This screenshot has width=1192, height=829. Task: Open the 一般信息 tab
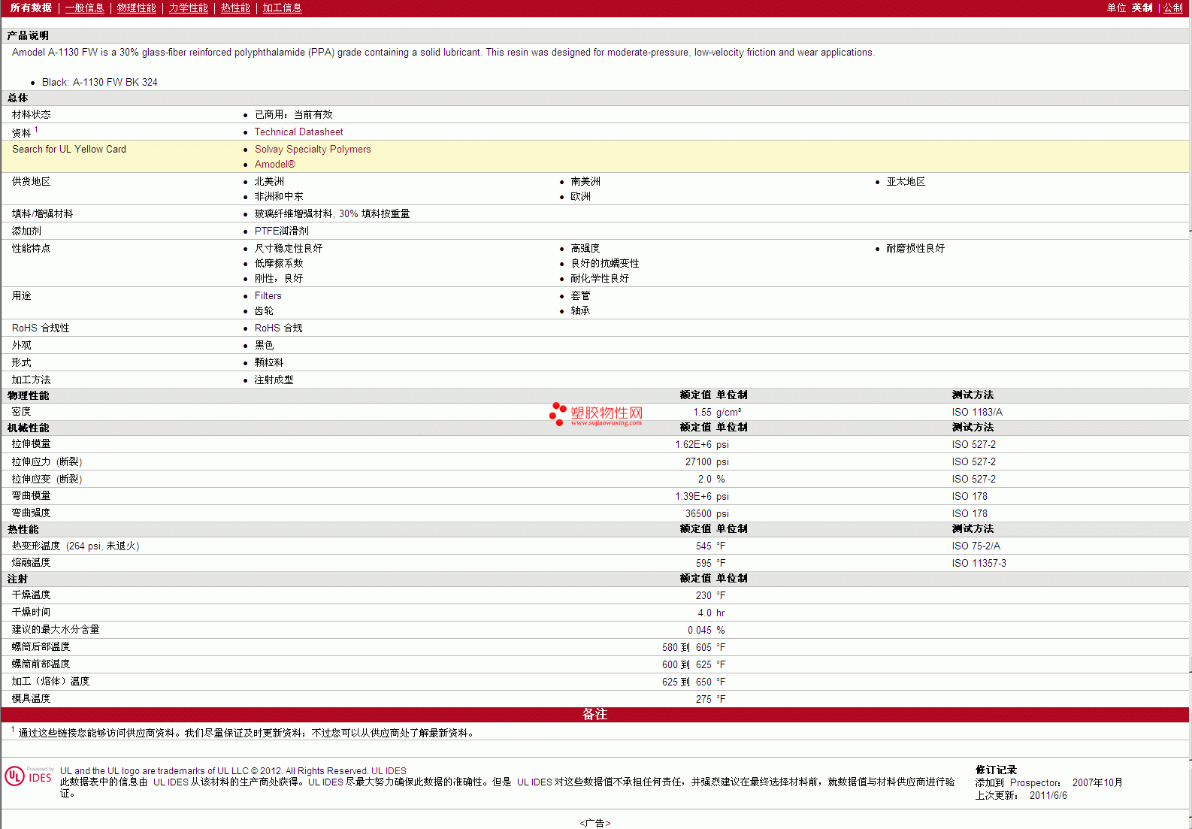point(84,8)
